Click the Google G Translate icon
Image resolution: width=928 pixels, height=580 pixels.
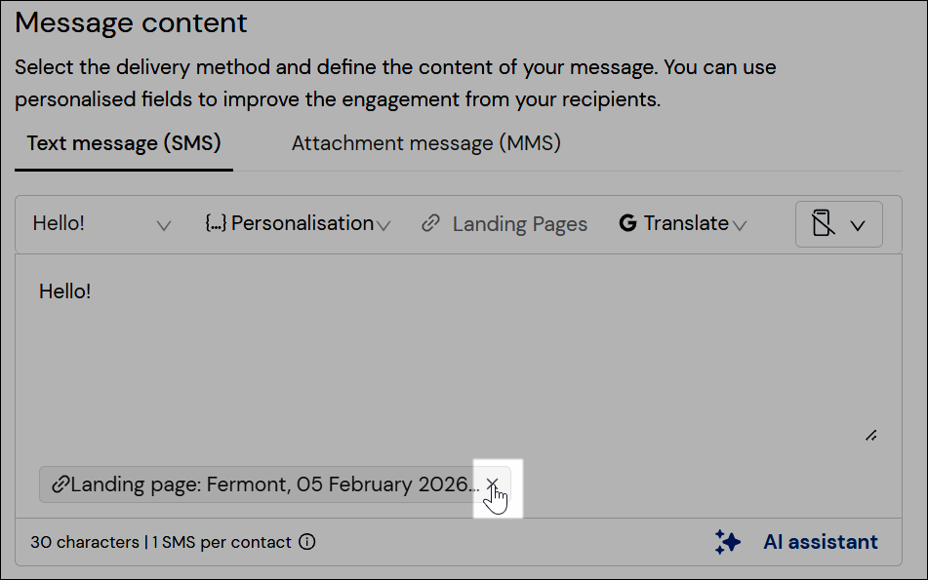[628, 223]
